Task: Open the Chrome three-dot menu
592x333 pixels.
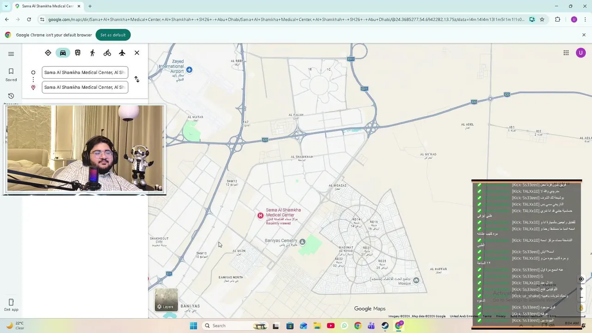Action: pyautogui.click(x=586, y=19)
